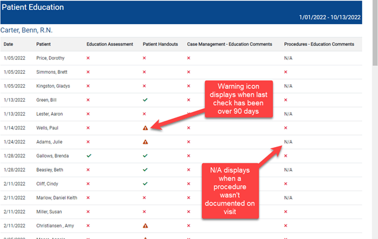Select patient name Kingston, Gladys
Screen dimensions: 378x239
click(x=53, y=86)
